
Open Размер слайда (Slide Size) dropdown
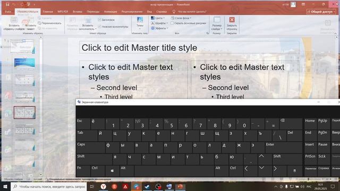pyautogui.click(x=217, y=23)
